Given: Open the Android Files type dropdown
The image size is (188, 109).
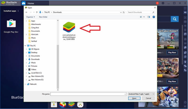Looking at the screenshot, I should [x=141, y=94].
